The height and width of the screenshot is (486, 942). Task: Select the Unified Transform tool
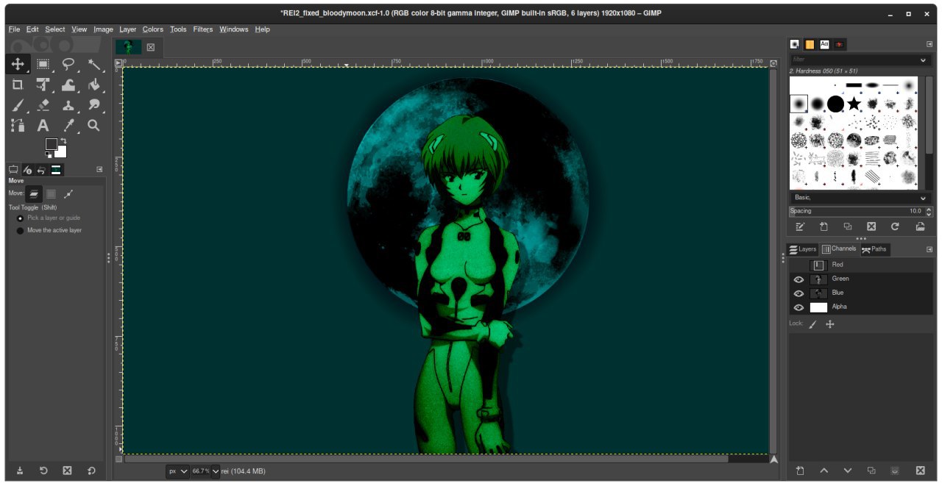coord(43,85)
